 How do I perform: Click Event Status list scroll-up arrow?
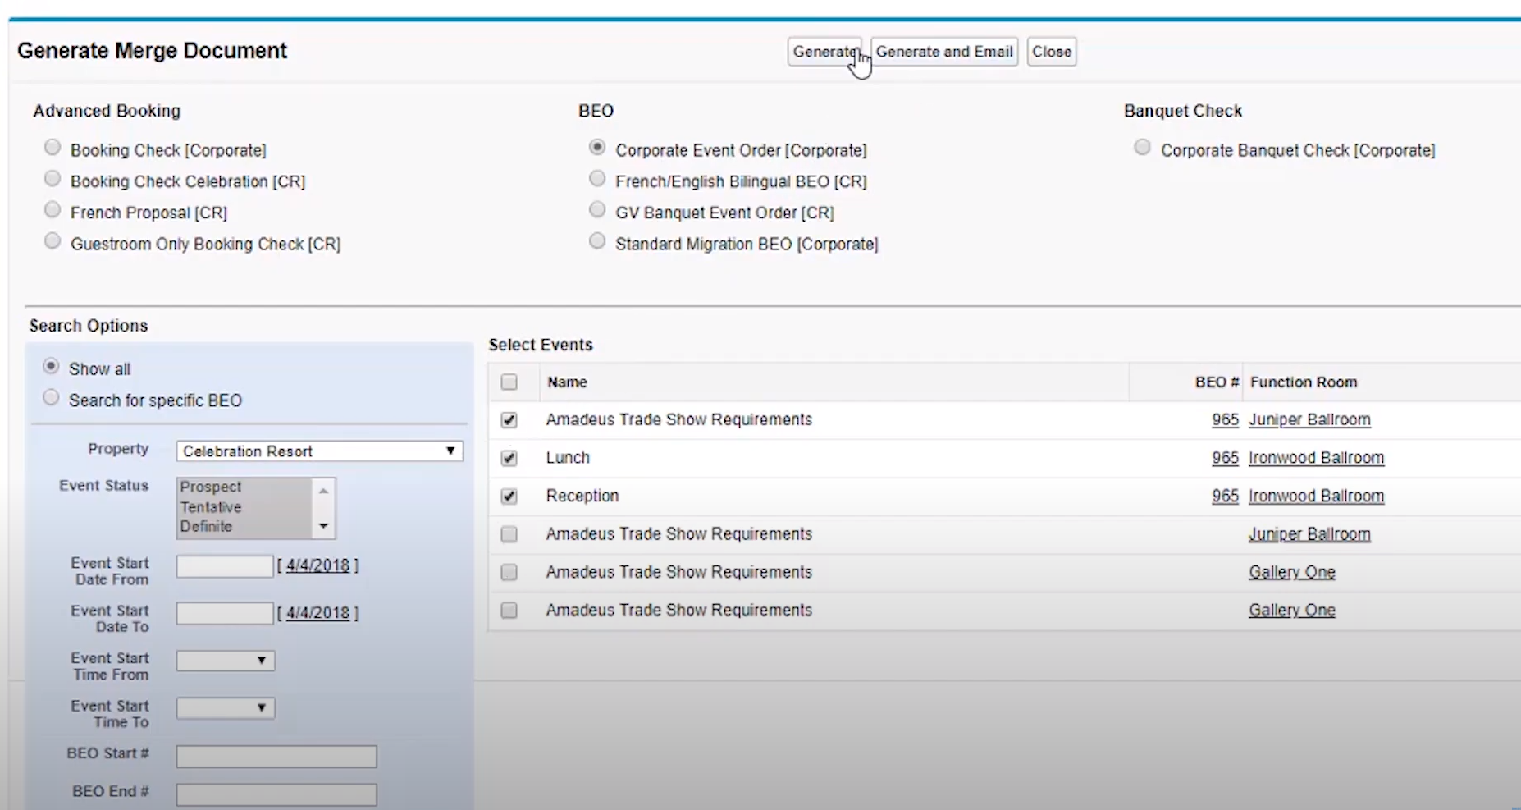click(x=323, y=490)
